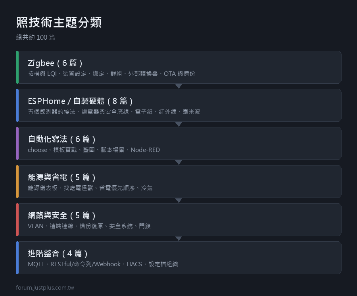Click the orange color bar on the 能源與省電 card
The height and width of the screenshot is (296, 357).
[17, 181]
